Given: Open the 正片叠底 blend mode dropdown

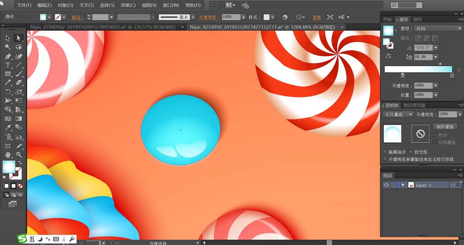Looking at the screenshot, I should click(x=397, y=115).
